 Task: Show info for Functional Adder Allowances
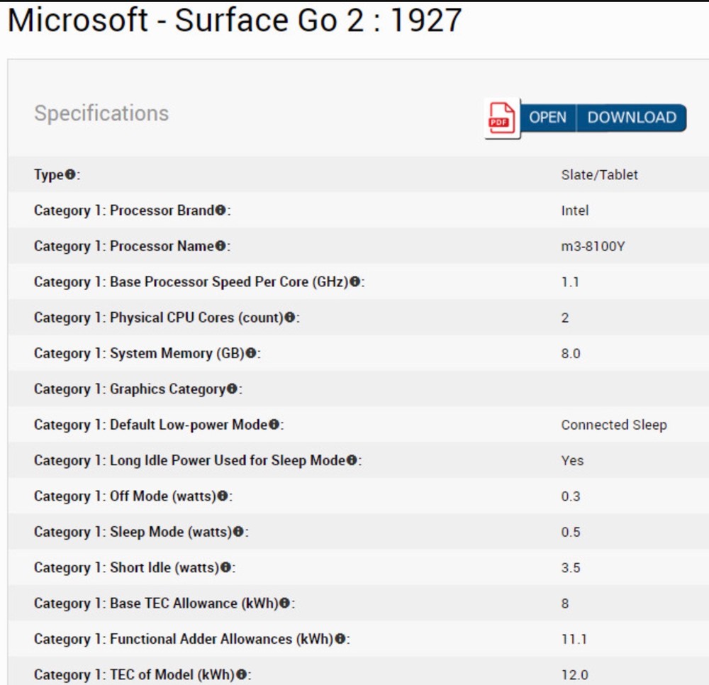point(340,638)
